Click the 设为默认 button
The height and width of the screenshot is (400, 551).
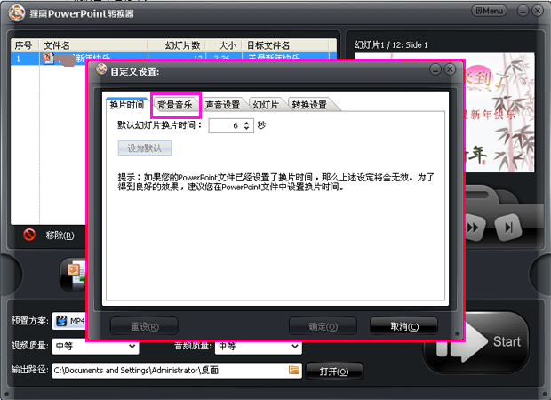tap(145, 148)
